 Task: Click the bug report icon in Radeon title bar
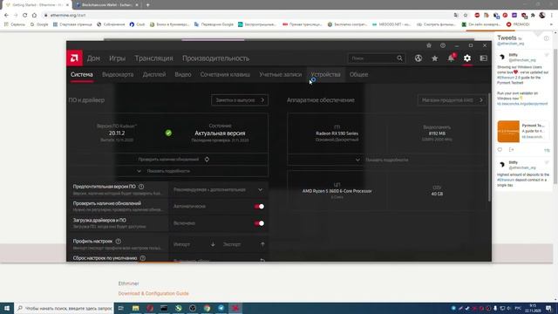coord(429,45)
